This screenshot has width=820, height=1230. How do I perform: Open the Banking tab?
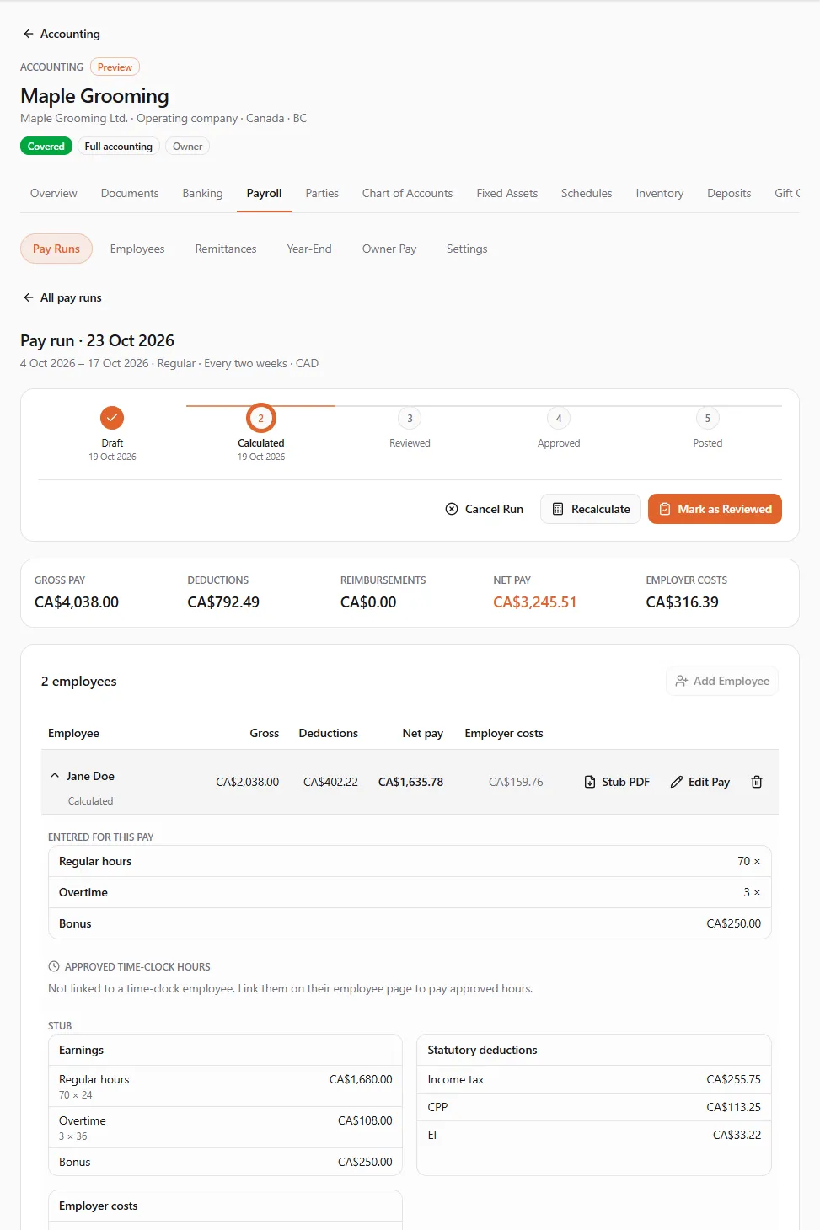pos(203,193)
